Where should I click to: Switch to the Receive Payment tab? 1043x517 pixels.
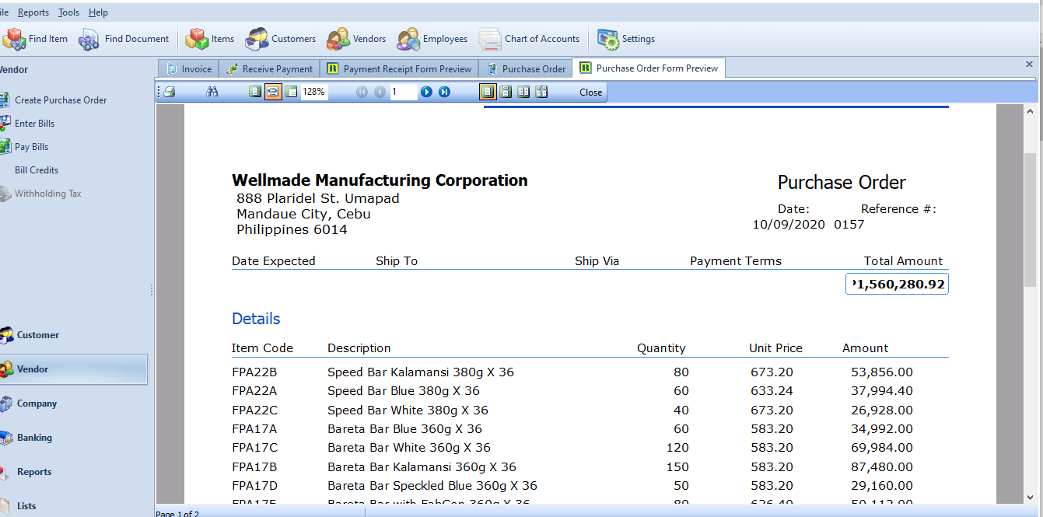tap(269, 68)
